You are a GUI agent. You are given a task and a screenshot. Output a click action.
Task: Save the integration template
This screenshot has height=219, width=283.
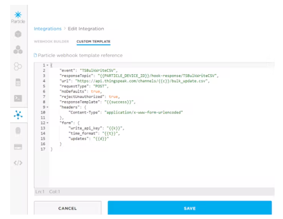tap(190, 208)
